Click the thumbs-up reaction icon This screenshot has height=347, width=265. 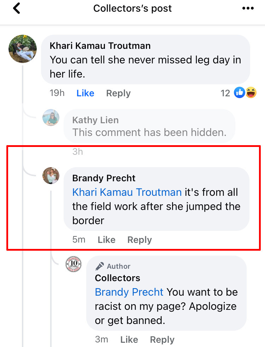click(240, 92)
